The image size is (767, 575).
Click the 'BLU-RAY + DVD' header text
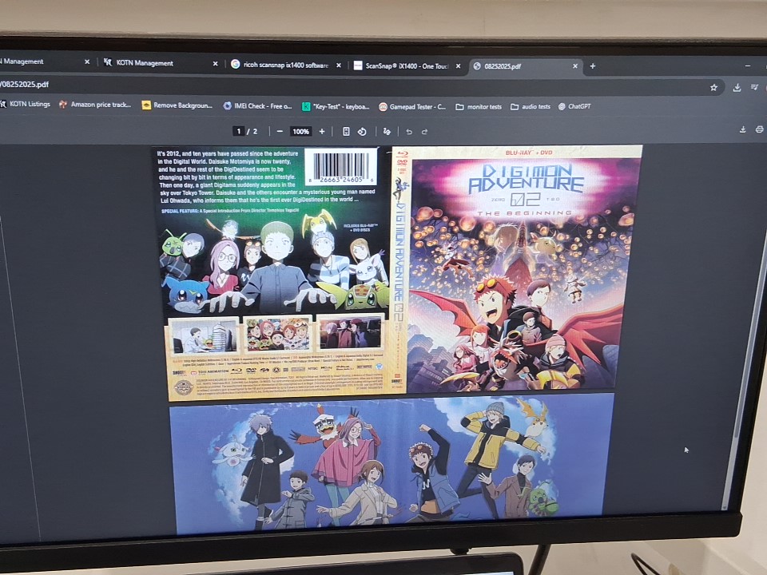pyautogui.click(x=529, y=153)
